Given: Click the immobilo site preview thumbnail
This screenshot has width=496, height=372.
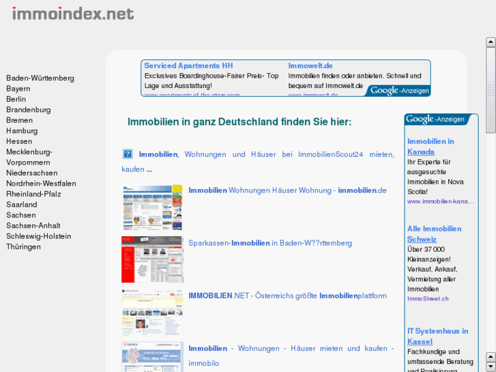Looking at the screenshot, I should (x=152, y=357).
